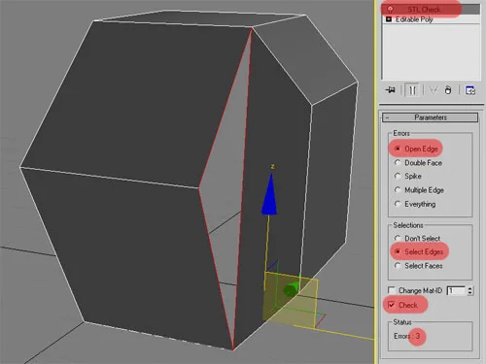
Task: Select the Open Edge radio button
Action: (398, 149)
